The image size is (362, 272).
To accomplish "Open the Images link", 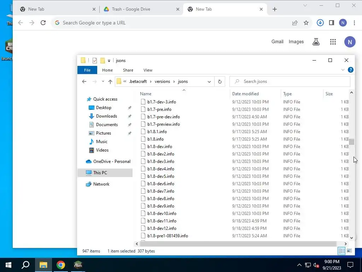I will 296,42.
